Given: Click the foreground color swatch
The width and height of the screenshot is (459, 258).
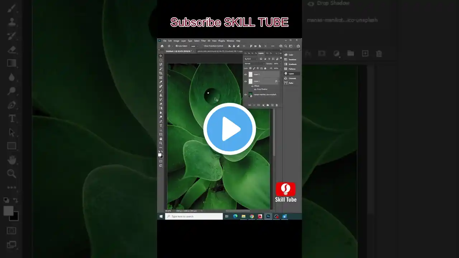Looking at the screenshot, I should point(160,155).
